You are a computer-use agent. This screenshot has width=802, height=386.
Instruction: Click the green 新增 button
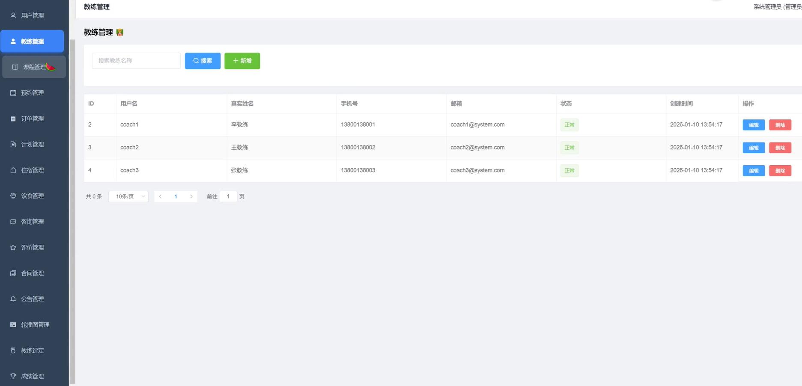tap(242, 61)
